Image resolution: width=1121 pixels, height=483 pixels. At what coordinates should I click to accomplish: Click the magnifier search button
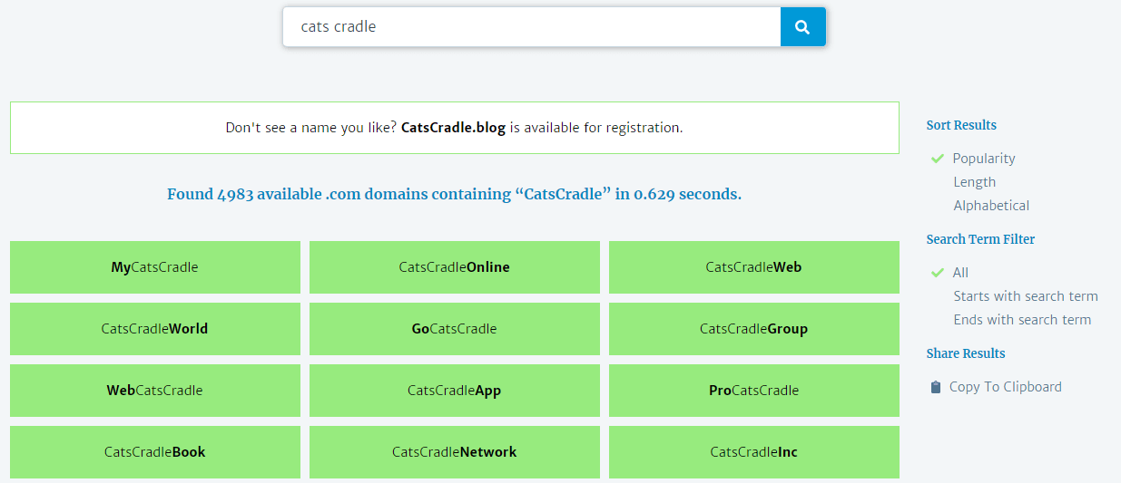(802, 27)
